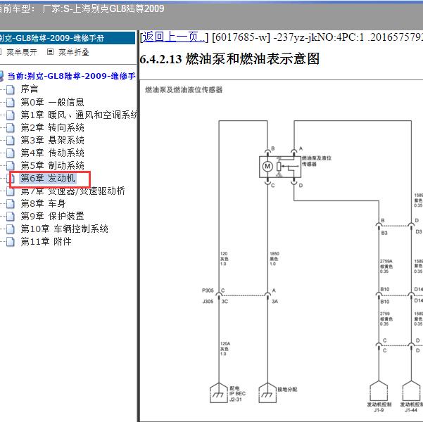Open chapter 第1章 暖风、通风和空调系统
423x422 pixels.
(79, 115)
